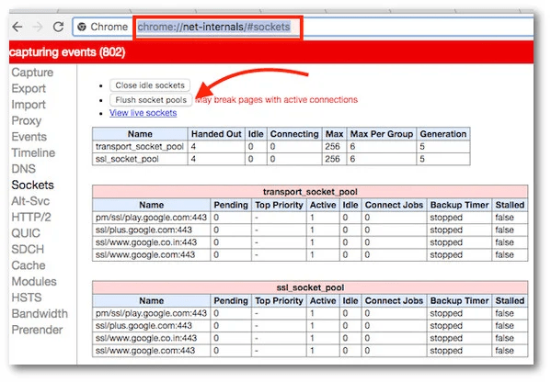Open the Bandwidth section
Image resolution: width=551 pixels, height=382 pixels.
pos(40,314)
